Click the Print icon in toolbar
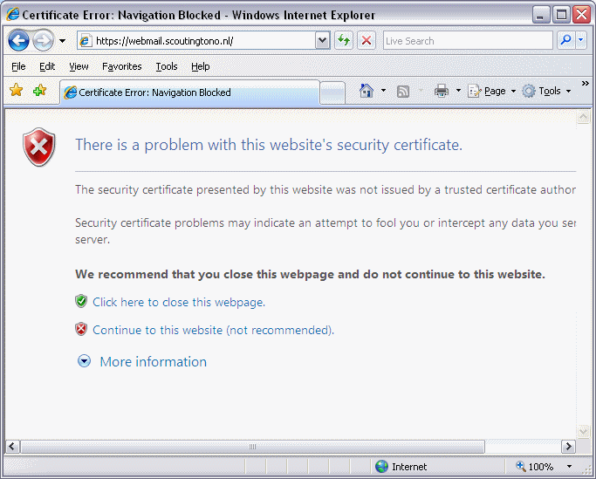This screenshot has height=479, width=596. 442,91
